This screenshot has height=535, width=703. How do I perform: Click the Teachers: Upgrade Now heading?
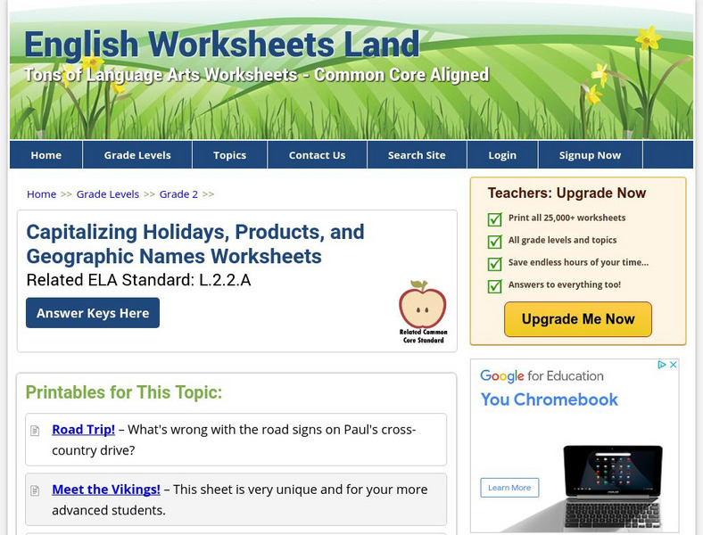coord(567,193)
